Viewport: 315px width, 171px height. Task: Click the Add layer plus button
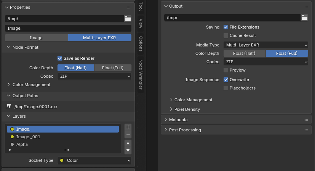128,127
